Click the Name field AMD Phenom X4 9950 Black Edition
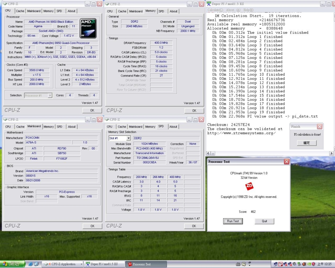Viewport: 335px width, 268px height. tap(51, 22)
